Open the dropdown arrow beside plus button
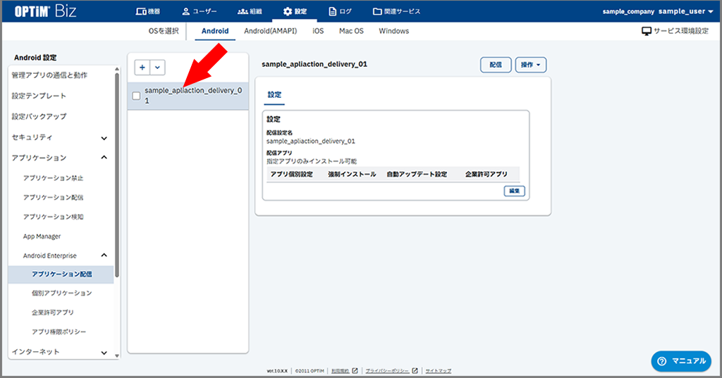The height and width of the screenshot is (378, 722). tap(157, 68)
